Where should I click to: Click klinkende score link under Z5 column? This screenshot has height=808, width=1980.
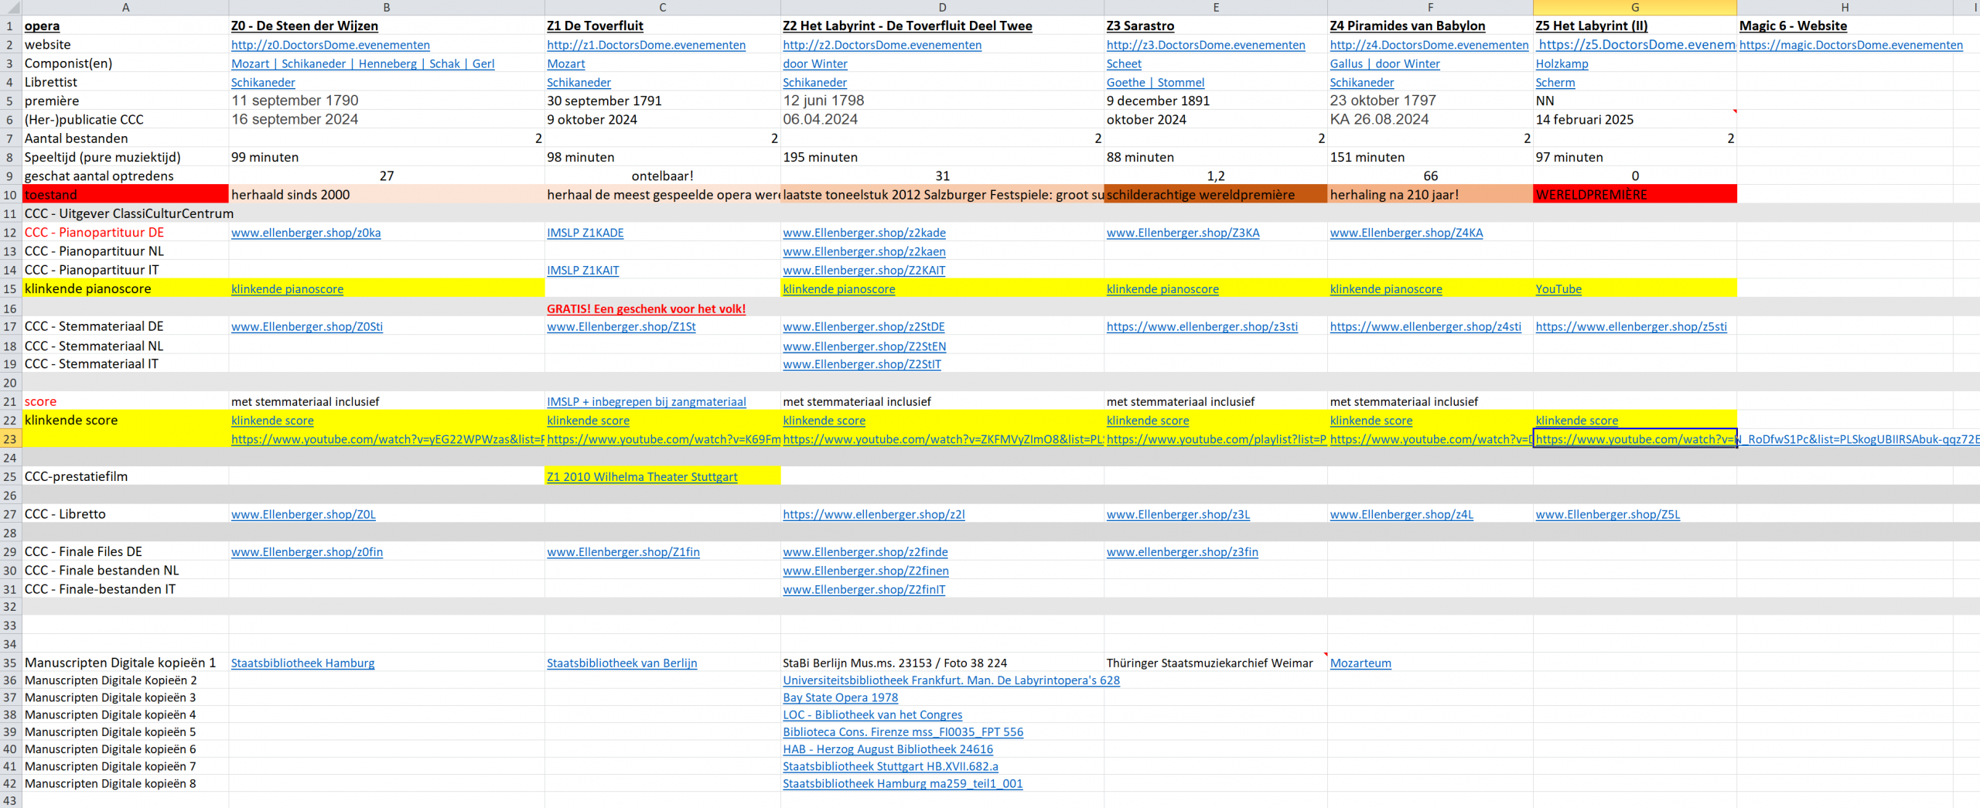tap(1576, 421)
